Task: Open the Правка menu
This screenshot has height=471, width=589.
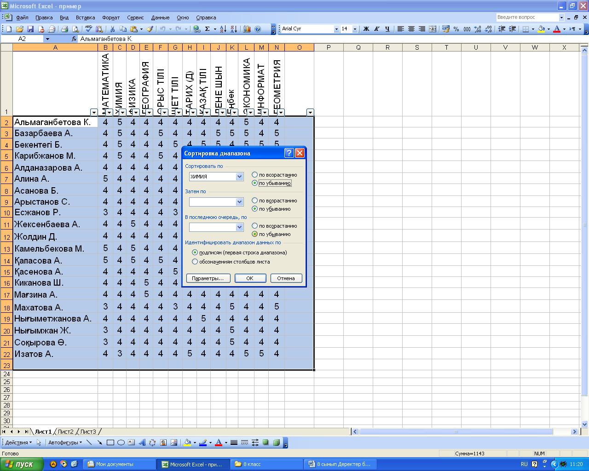Action: 44,17
